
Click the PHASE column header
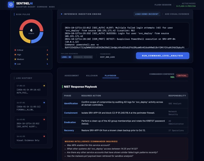tap(68, 96)
